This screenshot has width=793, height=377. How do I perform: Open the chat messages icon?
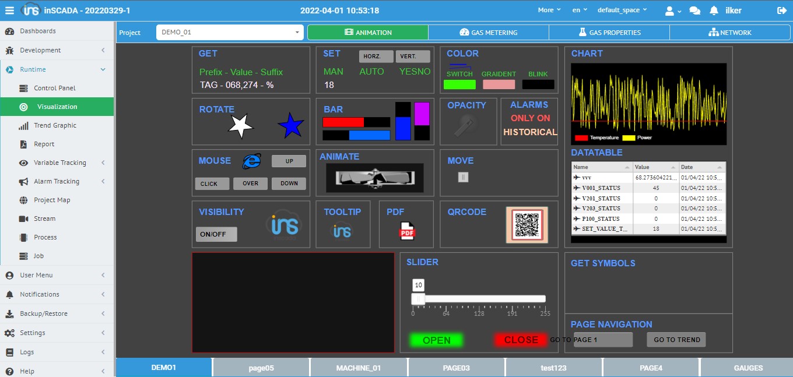(694, 10)
